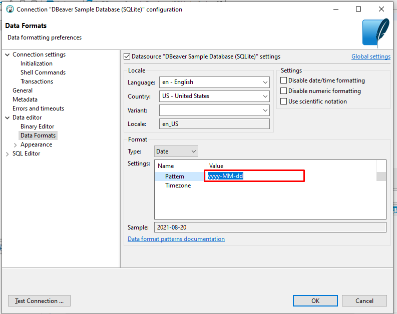Image resolution: width=397 pixels, height=314 pixels.
Task: Maximize the configuration dialog
Action: [x=358, y=9]
